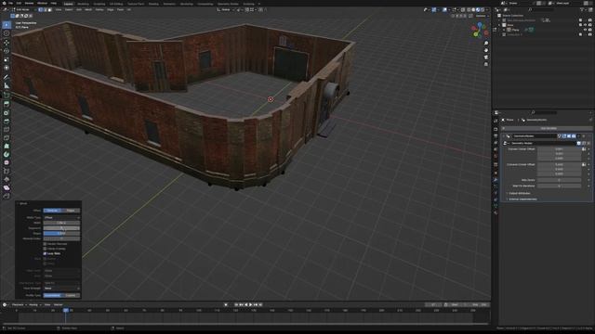Collapse the GeometryNodes modifier panel

tap(504, 136)
